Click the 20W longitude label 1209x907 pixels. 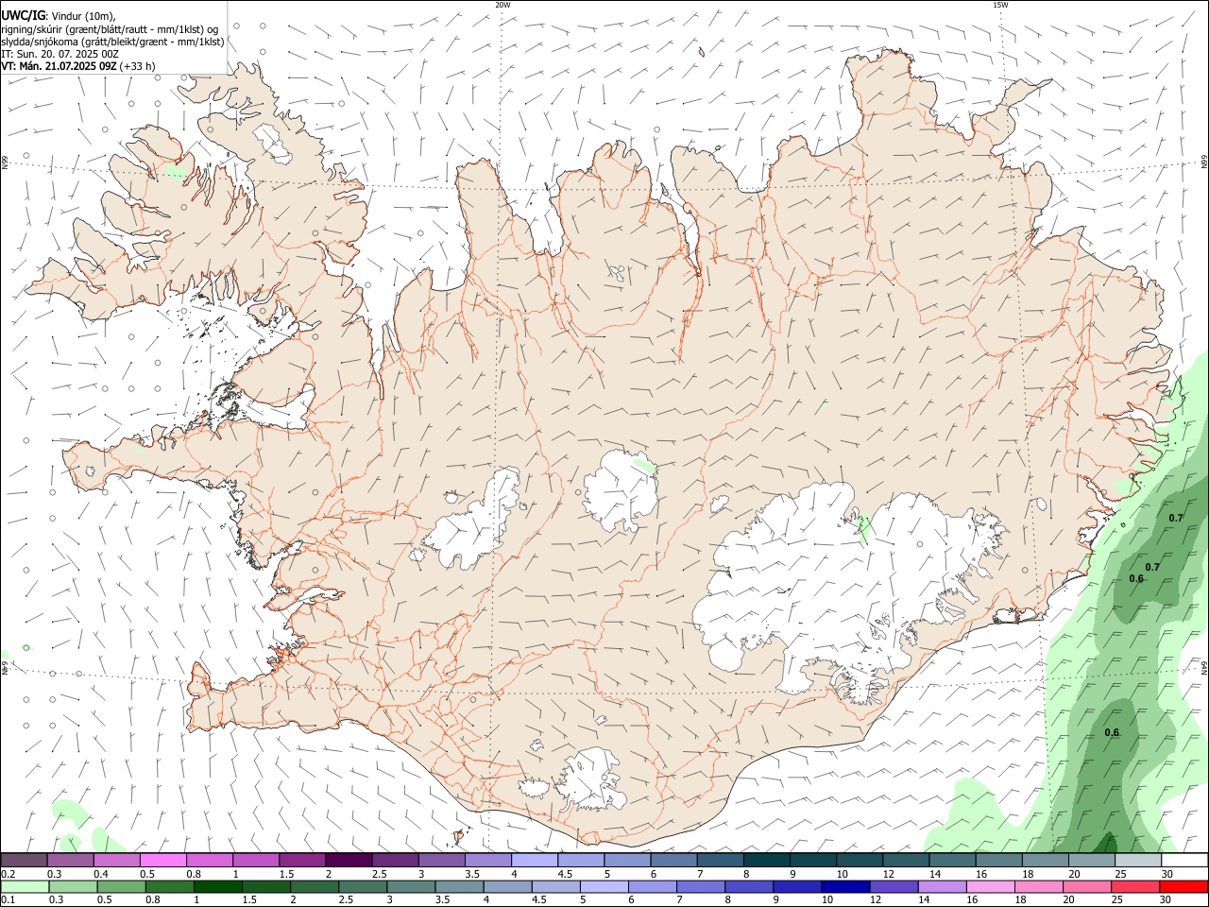click(x=502, y=5)
